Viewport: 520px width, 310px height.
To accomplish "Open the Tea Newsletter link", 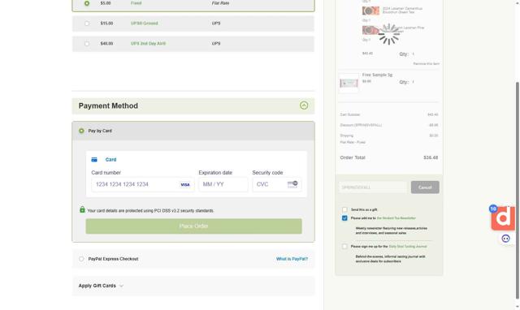I will [396, 218].
